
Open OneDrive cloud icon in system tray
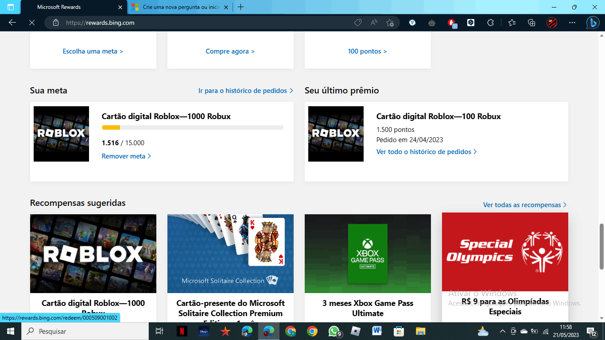[x=524, y=331]
